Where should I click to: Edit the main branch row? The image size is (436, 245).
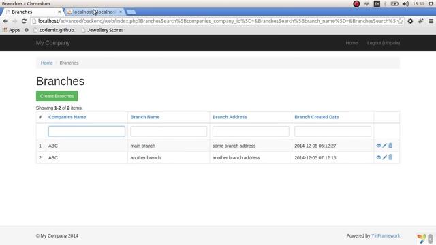click(x=384, y=146)
